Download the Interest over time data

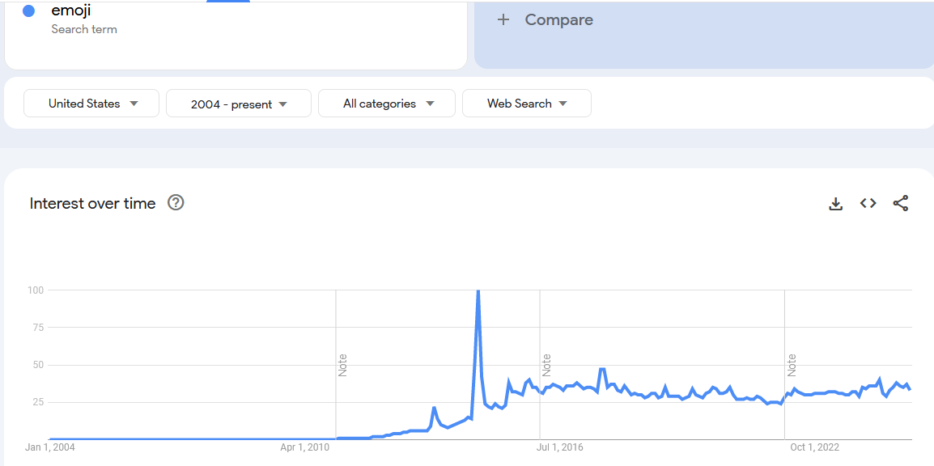coord(836,204)
